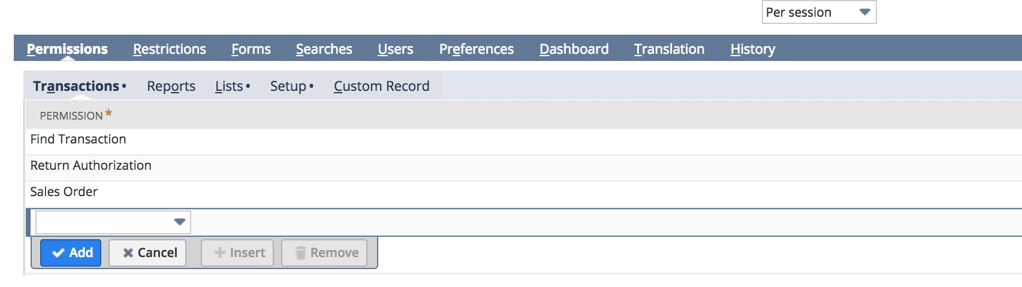Open the Setup subtab
Image resolution: width=1022 pixels, height=287 pixels.
(x=289, y=87)
